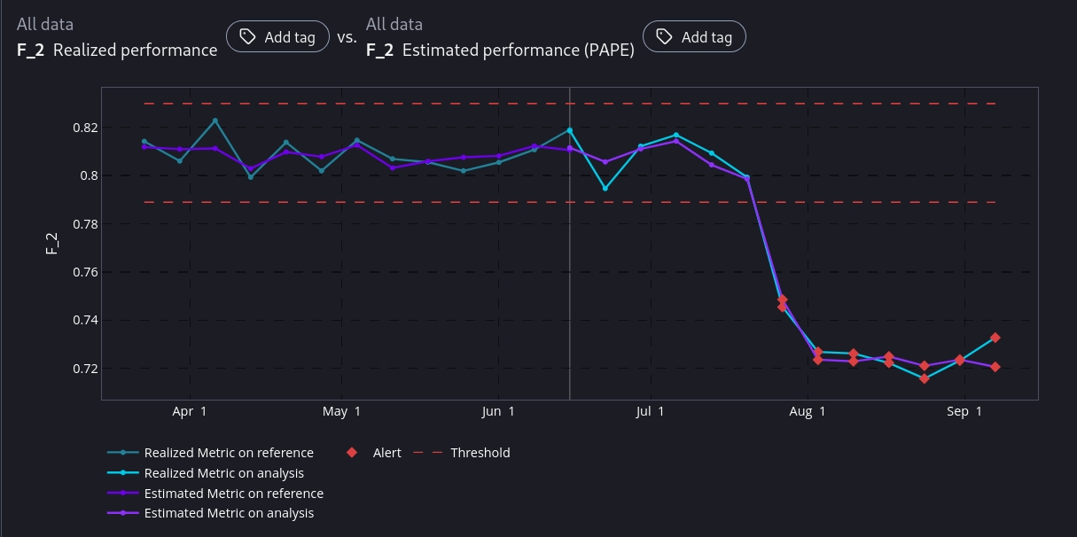Click the red Alert diamond in legend

tap(352, 453)
